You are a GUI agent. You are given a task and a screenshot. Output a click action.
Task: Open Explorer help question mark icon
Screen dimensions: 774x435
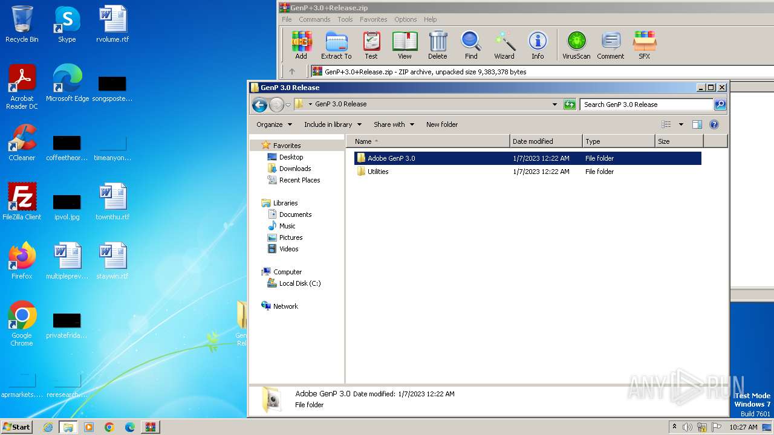pos(714,124)
